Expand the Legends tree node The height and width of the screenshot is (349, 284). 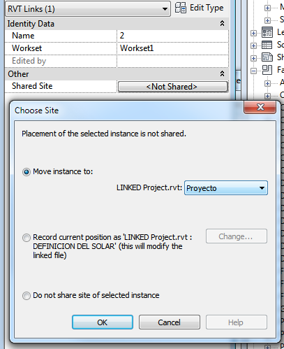(253, 33)
